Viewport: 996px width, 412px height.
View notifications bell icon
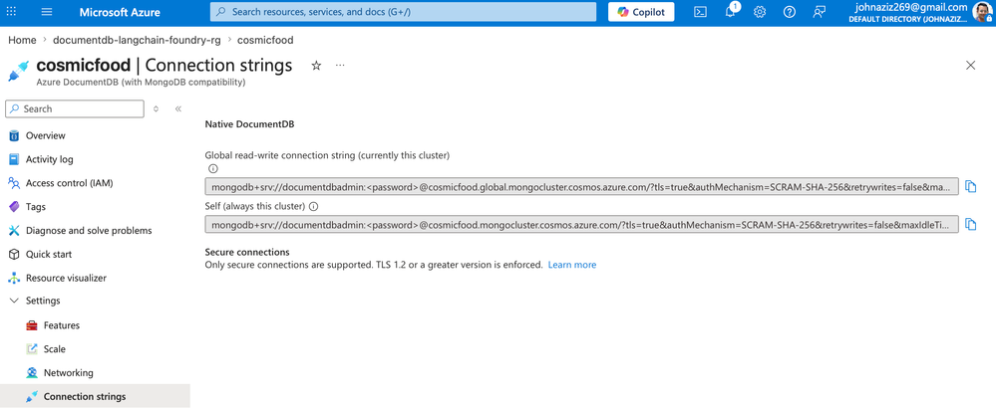coord(731,11)
